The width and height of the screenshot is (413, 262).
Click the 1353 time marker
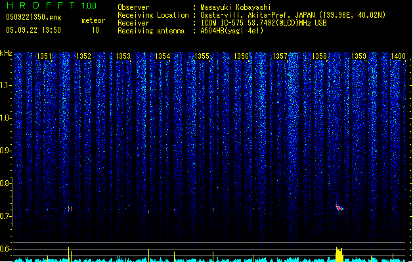click(x=123, y=56)
